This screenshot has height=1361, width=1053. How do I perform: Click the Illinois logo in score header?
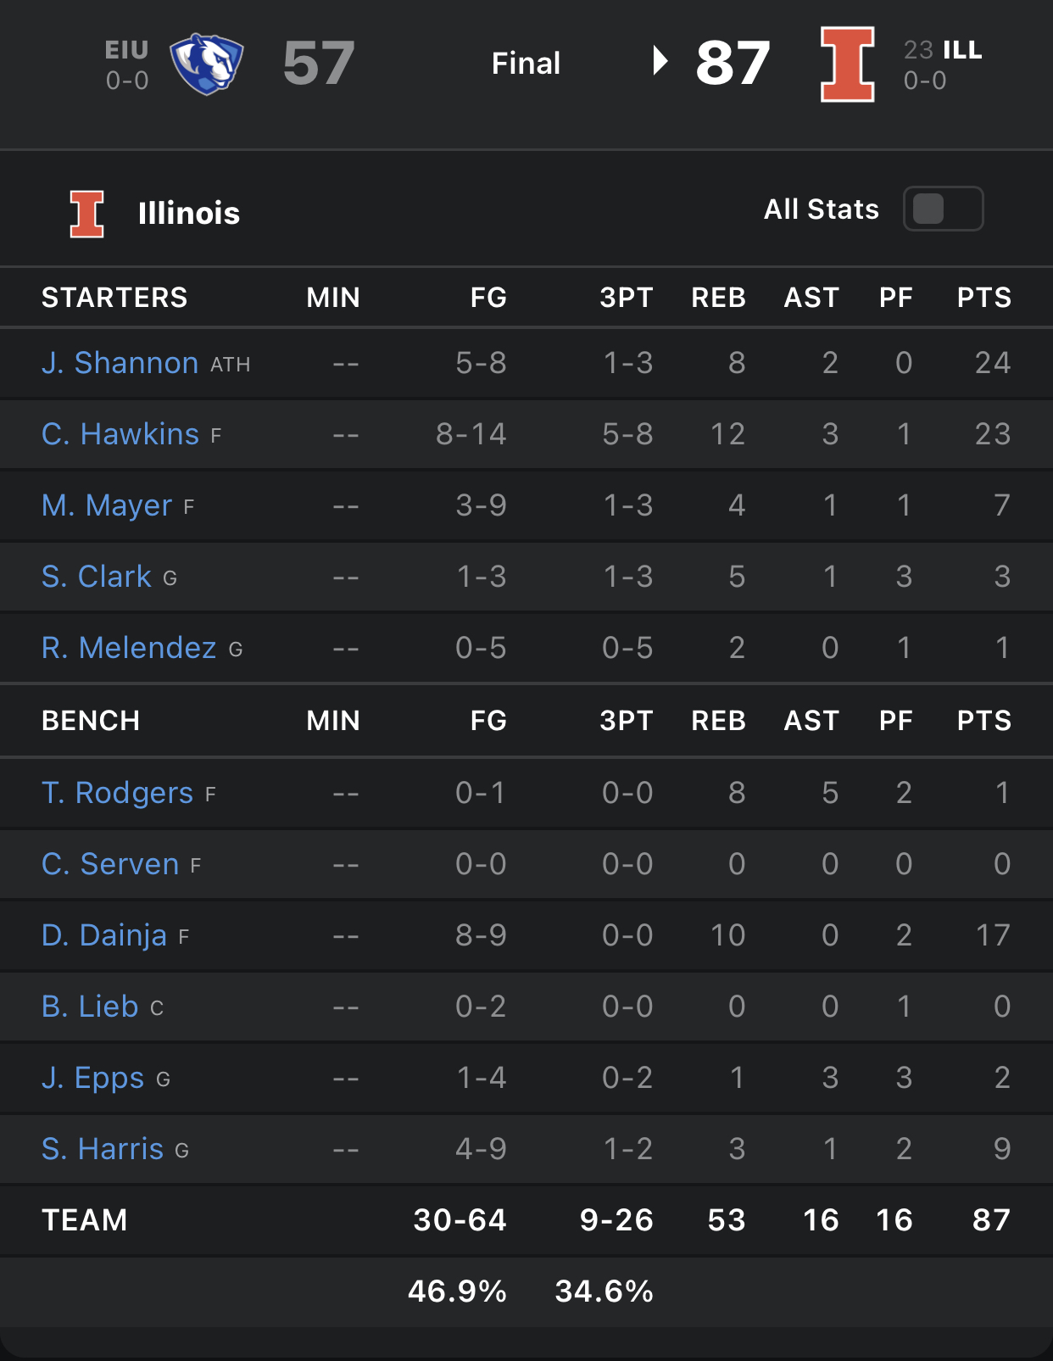847,64
